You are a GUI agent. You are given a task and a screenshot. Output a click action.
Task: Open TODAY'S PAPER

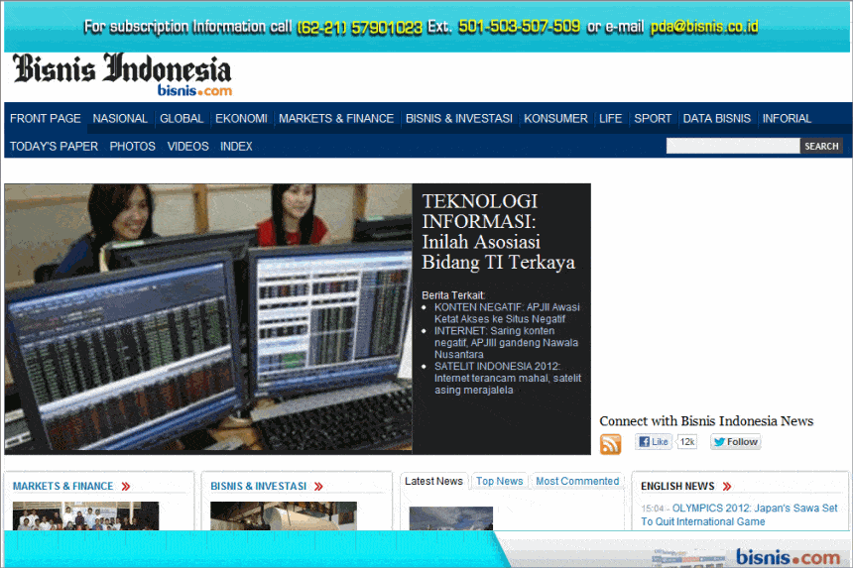click(54, 146)
